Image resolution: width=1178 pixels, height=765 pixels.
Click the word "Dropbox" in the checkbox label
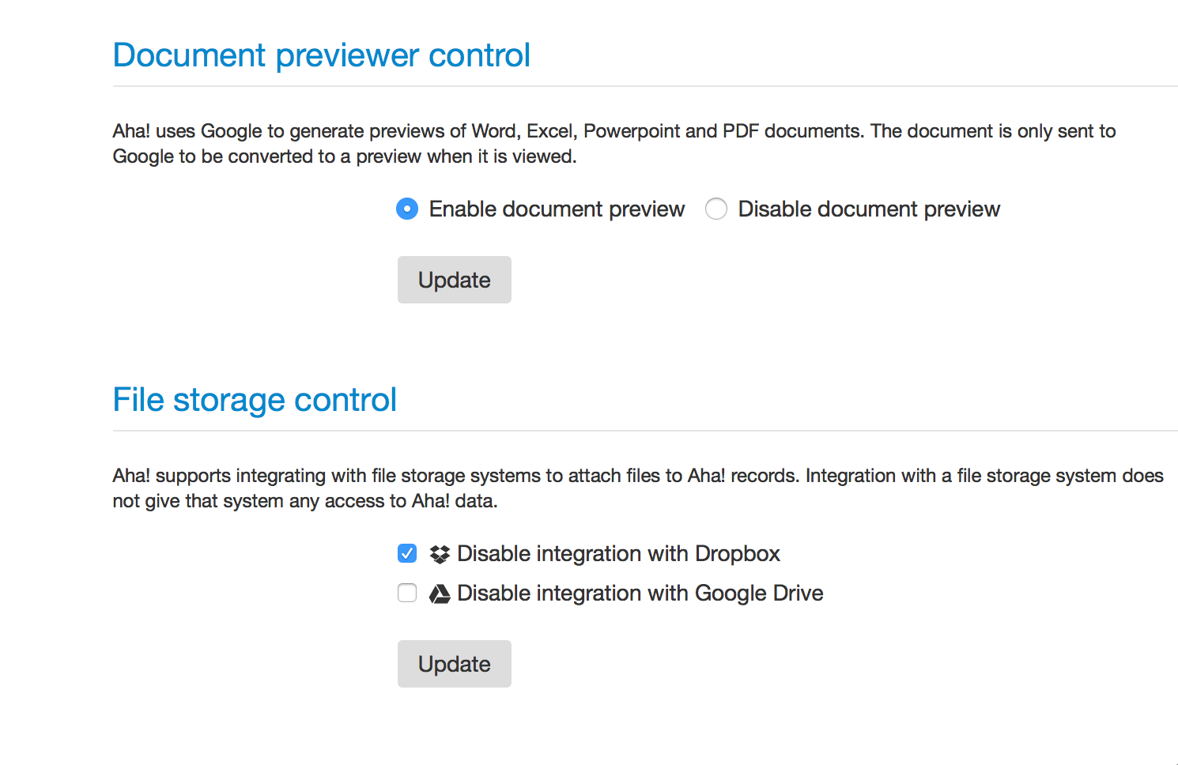click(x=737, y=554)
